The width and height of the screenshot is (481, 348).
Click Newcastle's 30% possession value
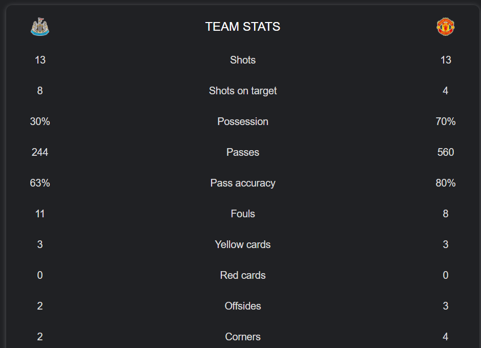point(40,121)
